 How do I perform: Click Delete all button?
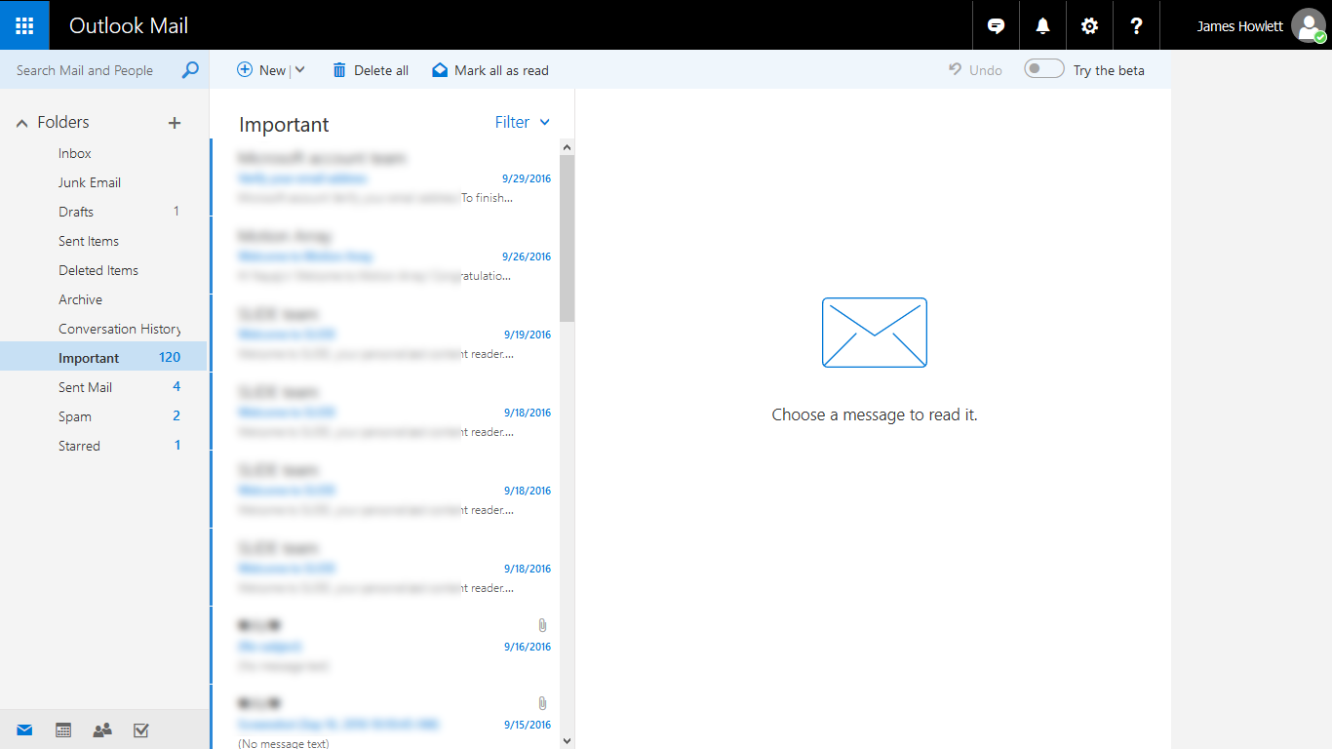coord(371,70)
